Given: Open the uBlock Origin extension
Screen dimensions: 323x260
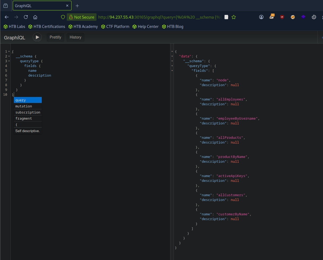Looking at the screenshot, I should [282, 17].
